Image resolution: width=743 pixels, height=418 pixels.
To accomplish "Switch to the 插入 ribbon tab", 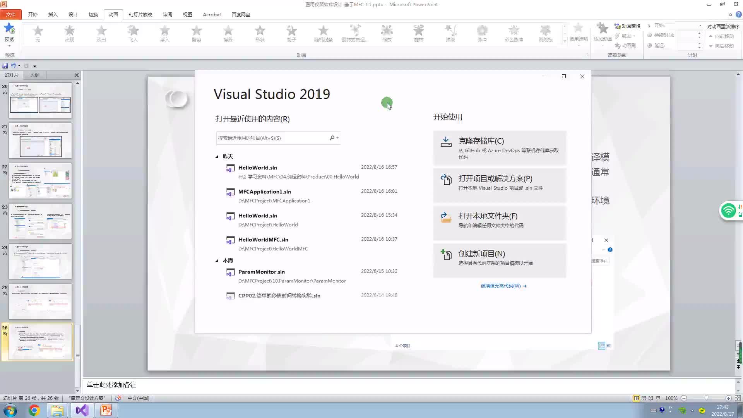I will pyautogui.click(x=53, y=14).
